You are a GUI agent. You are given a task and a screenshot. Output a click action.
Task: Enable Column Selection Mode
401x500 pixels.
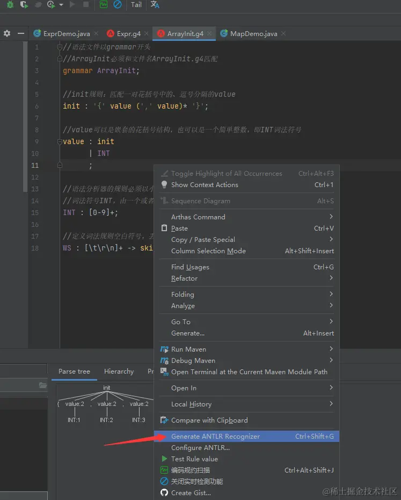[246, 251]
